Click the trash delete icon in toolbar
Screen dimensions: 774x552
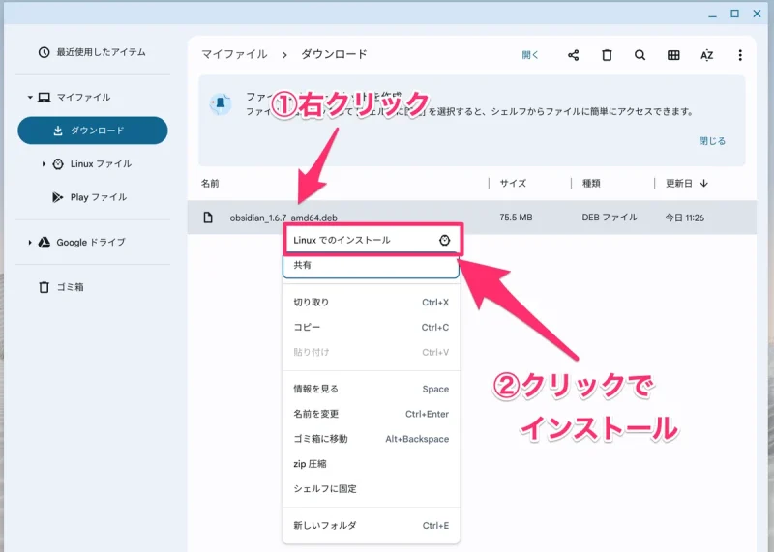pos(607,55)
